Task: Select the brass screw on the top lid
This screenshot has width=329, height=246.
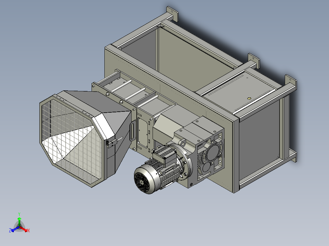Action: tap(249, 98)
